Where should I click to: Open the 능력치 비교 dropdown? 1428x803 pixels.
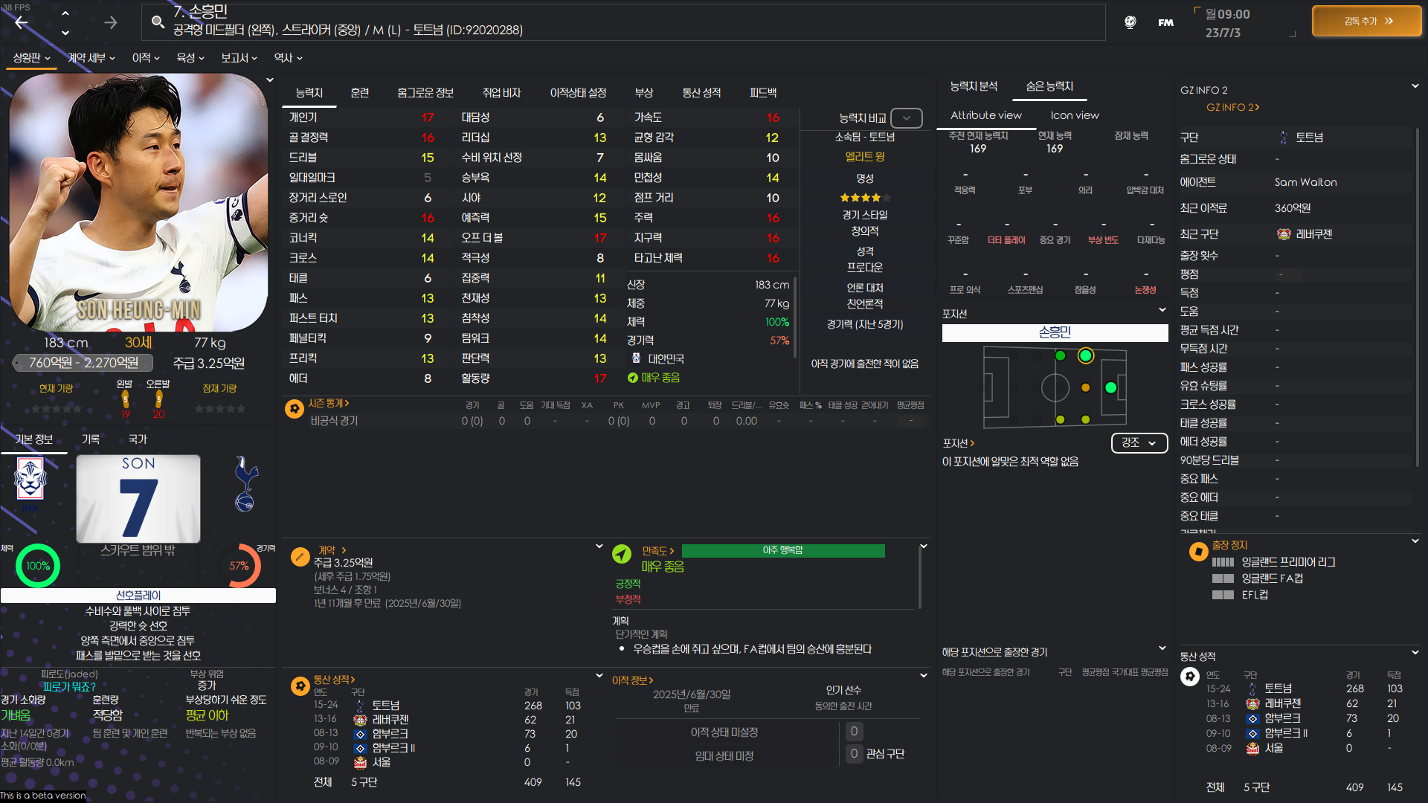click(906, 117)
